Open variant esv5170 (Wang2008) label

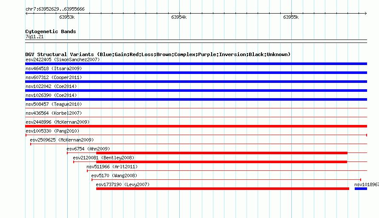[x=114, y=176]
